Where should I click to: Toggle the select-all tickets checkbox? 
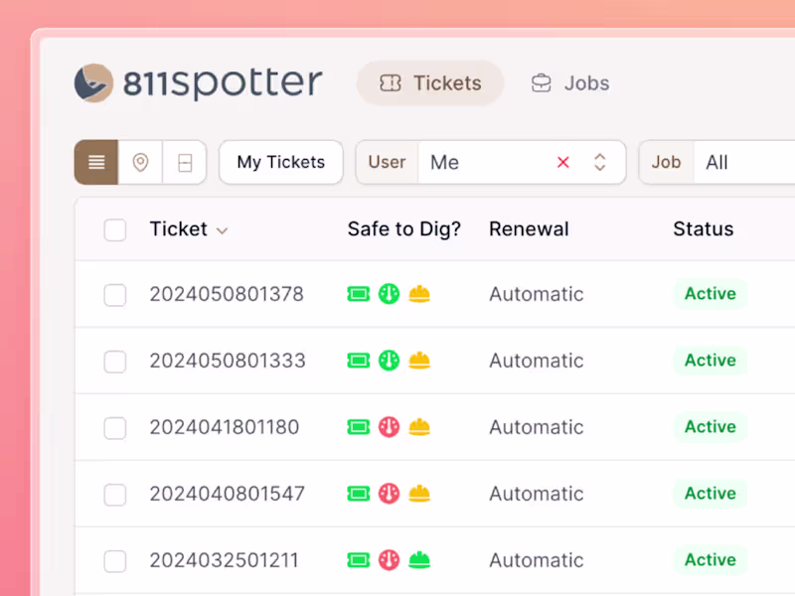(x=115, y=230)
